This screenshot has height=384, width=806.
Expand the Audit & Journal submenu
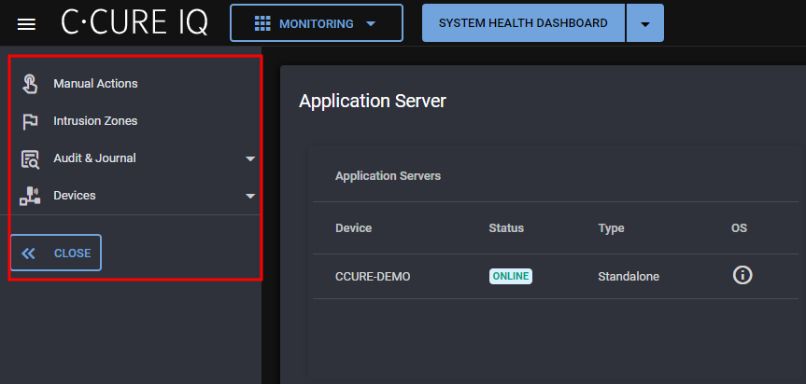(x=250, y=159)
